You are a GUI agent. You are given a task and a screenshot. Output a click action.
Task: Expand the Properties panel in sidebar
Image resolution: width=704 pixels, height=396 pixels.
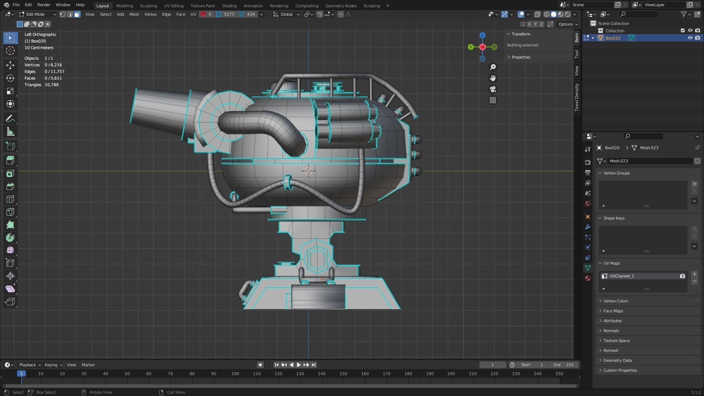tap(521, 57)
